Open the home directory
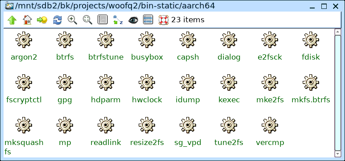345x161 pixels. point(27,20)
